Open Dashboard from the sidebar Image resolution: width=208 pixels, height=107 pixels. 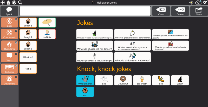click(x=9, y=80)
